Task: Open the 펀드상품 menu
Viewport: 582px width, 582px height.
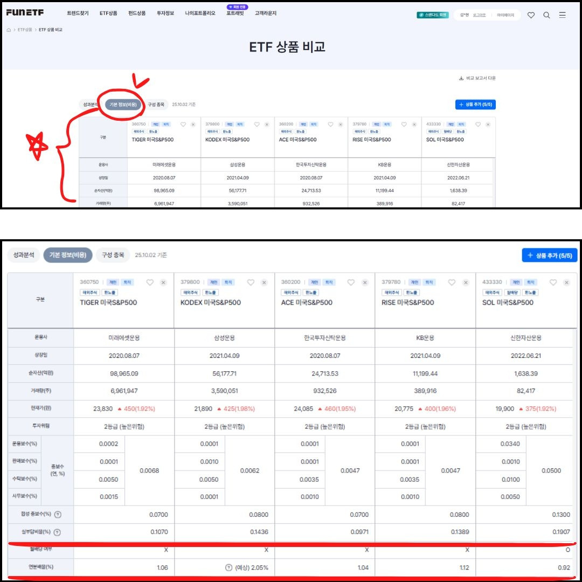Action: click(x=137, y=13)
